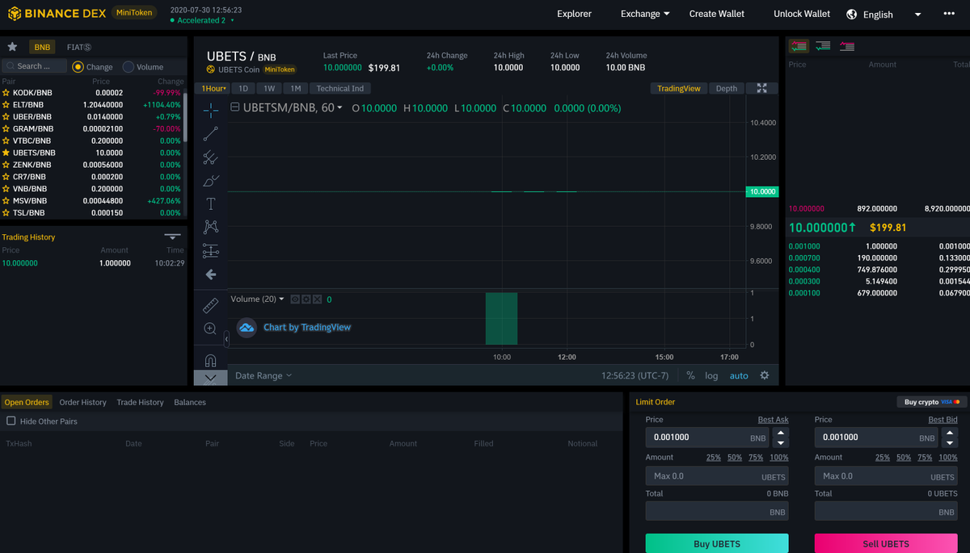Viewport: 970px width, 553px height.
Task: Open the English language dropdown
Action: pos(917,15)
